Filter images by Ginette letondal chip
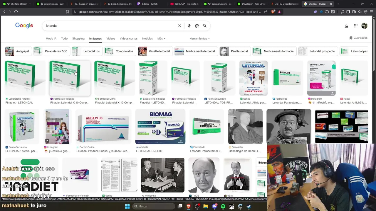This screenshot has height=211, width=376. pos(155,51)
